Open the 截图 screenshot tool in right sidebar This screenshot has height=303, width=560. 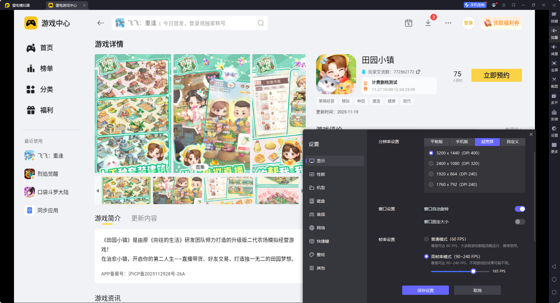(554, 82)
